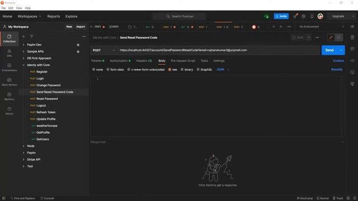The image size is (358, 201).
Task: Click the Beautify link
Action: point(337,69)
